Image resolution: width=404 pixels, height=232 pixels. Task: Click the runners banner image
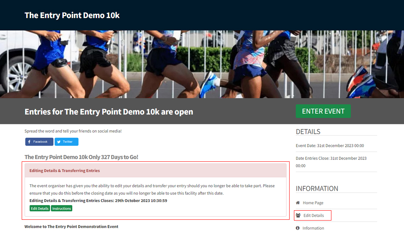pos(202,63)
